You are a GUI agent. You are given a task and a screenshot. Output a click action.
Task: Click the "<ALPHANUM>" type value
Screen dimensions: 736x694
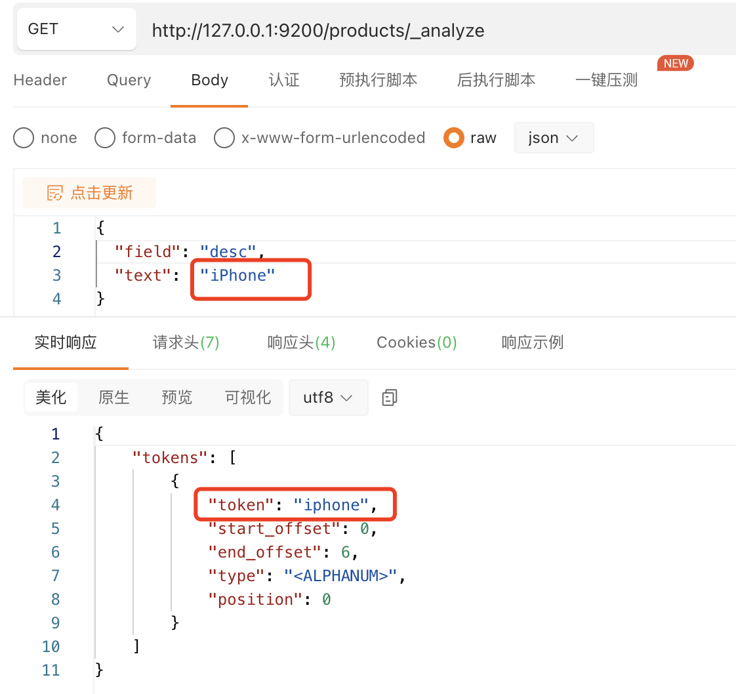(340, 576)
